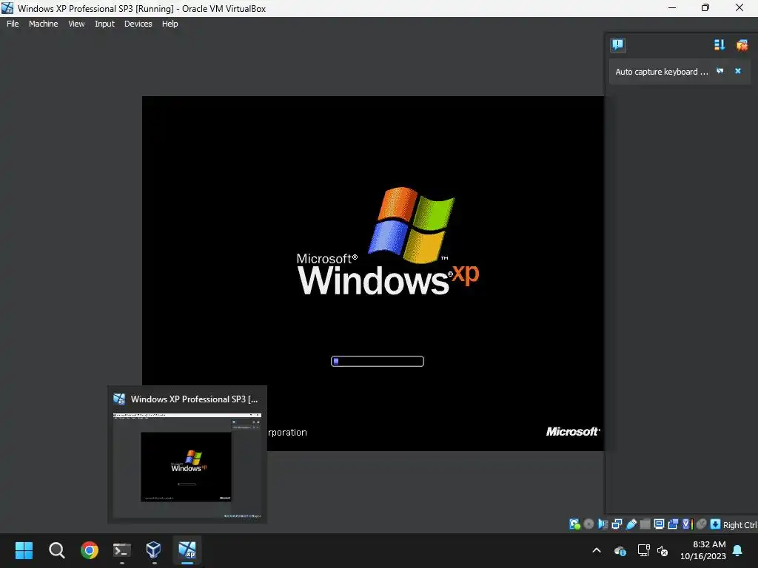Expand the hidden system tray icons chevron
Viewport: 758px width, 568px height.
tap(597, 550)
